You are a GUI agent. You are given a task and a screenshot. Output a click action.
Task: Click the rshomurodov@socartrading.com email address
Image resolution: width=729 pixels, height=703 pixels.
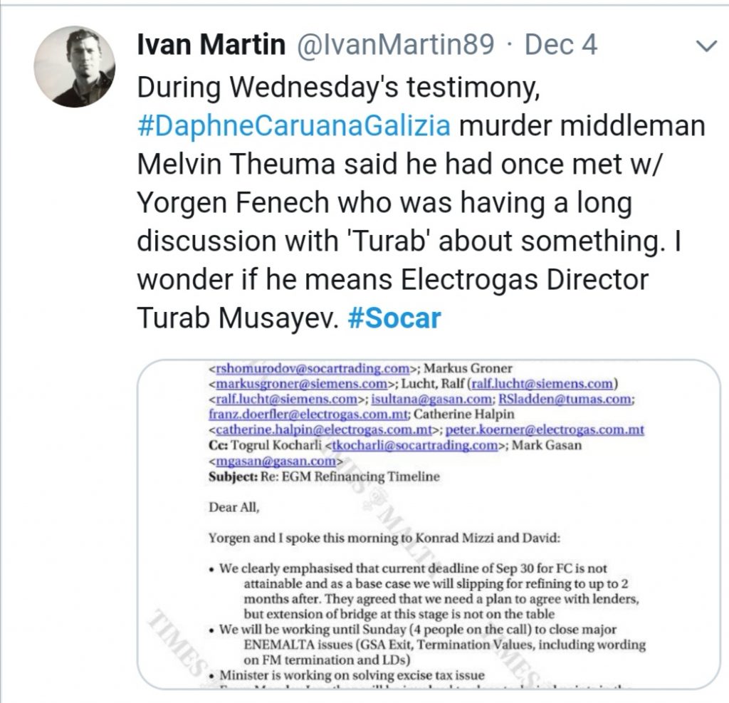tap(313, 368)
